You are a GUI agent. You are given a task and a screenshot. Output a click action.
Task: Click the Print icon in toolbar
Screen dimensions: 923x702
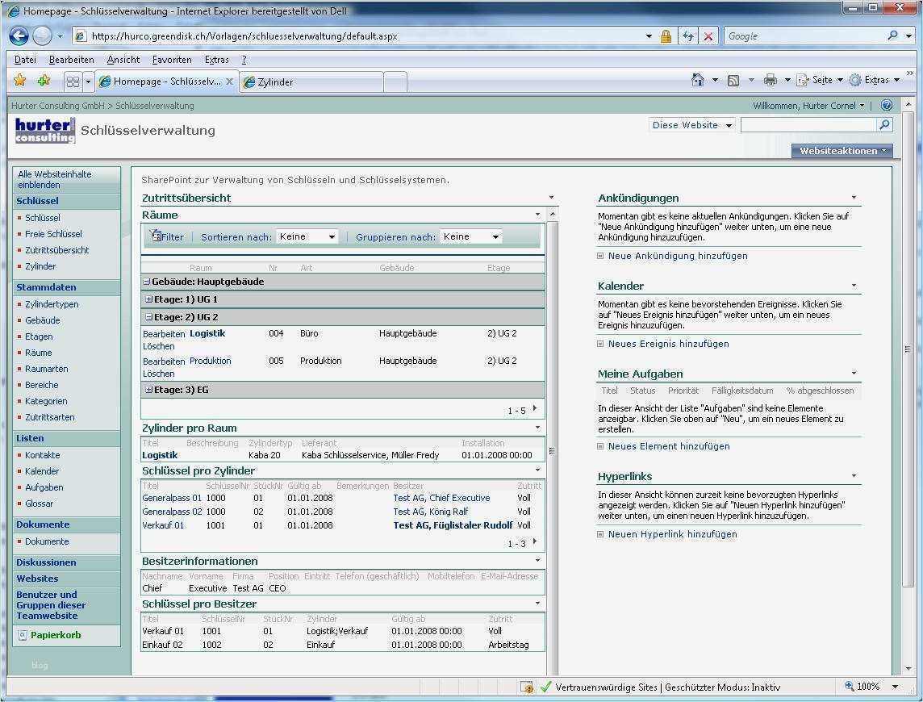coord(771,80)
